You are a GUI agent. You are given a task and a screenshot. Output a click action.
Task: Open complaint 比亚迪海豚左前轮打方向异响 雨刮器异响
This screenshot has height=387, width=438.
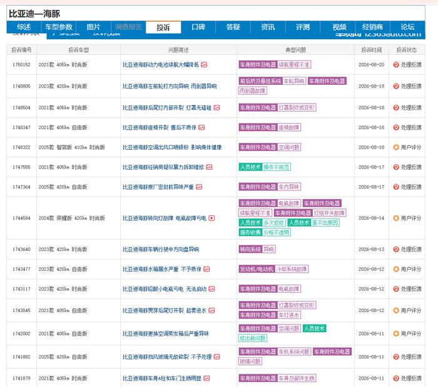pyautogui.click(x=170, y=86)
